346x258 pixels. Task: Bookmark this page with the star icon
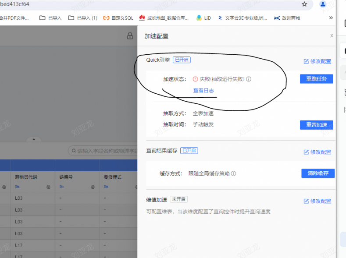point(304,4)
